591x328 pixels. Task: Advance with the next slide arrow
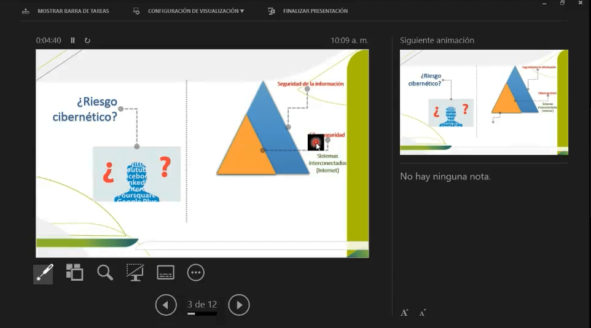pyautogui.click(x=239, y=305)
